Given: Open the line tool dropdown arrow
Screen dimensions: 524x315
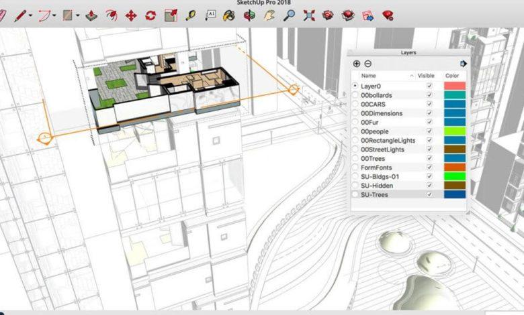Looking at the screenshot, I should tap(31, 15).
